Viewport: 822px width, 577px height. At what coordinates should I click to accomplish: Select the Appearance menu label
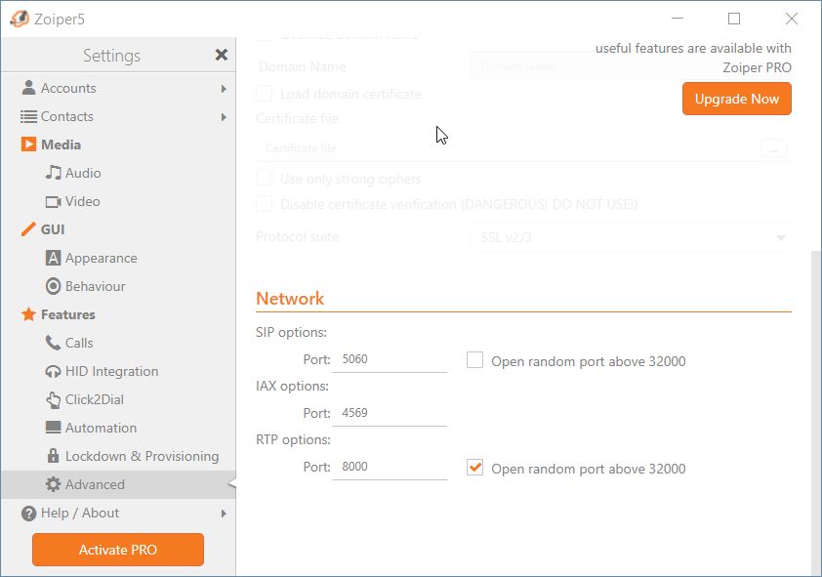pyautogui.click(x=102, y=259)
